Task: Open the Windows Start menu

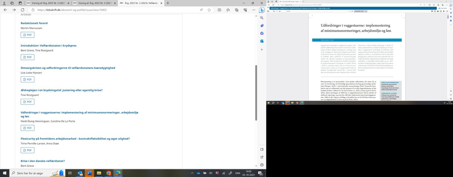Action: pos(4,173)
